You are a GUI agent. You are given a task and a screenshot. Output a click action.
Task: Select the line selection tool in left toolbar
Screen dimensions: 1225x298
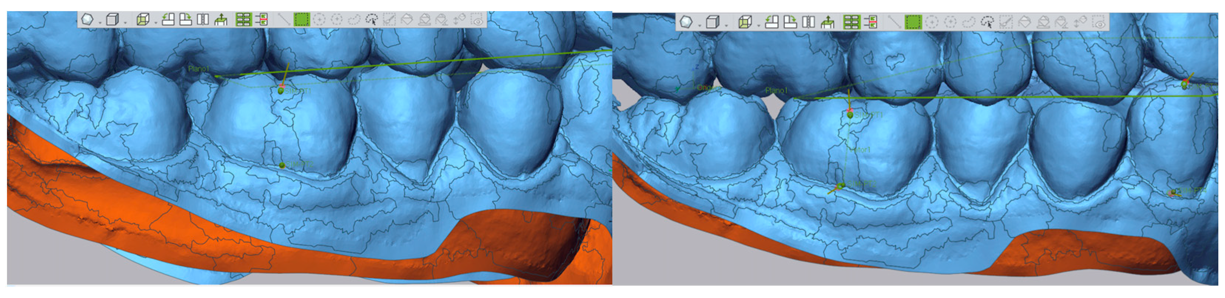point(284,20)
